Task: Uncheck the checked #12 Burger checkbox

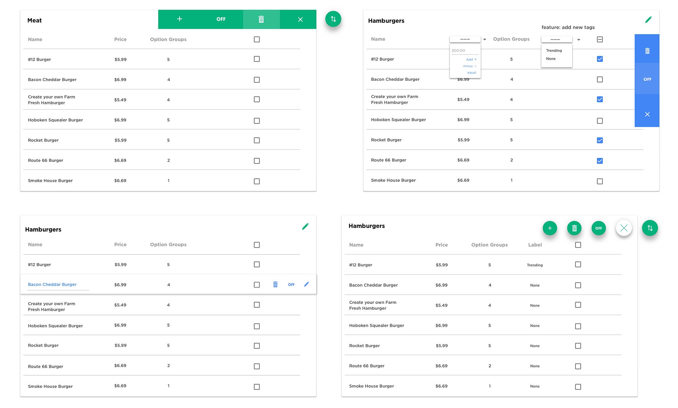Action: [600, 59]
